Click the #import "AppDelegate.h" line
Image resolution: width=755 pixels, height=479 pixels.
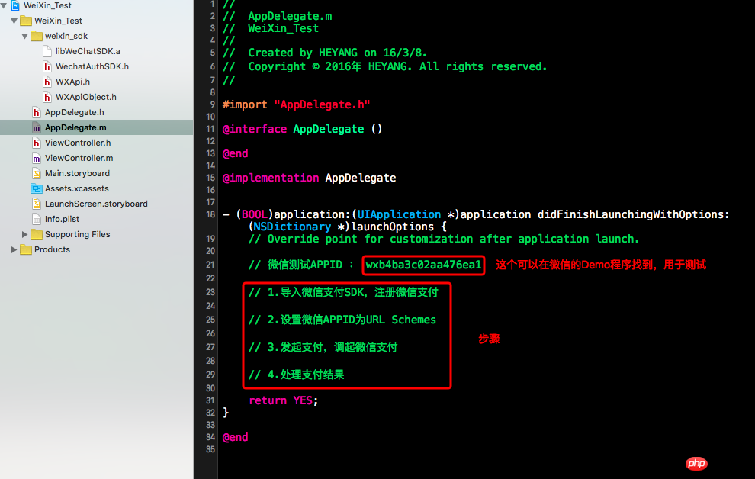[296, 105]
